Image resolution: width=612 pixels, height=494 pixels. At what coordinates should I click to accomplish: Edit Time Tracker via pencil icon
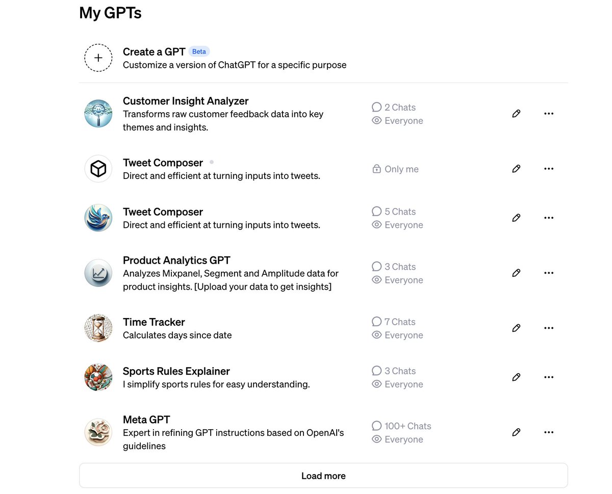click(x=516, y=328)
